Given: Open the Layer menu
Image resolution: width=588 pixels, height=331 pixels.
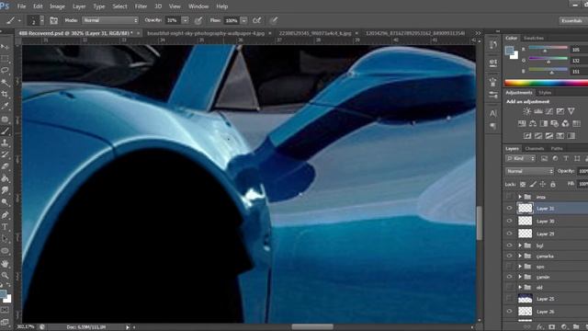Looking at the screenshot, I should (79, 6).
